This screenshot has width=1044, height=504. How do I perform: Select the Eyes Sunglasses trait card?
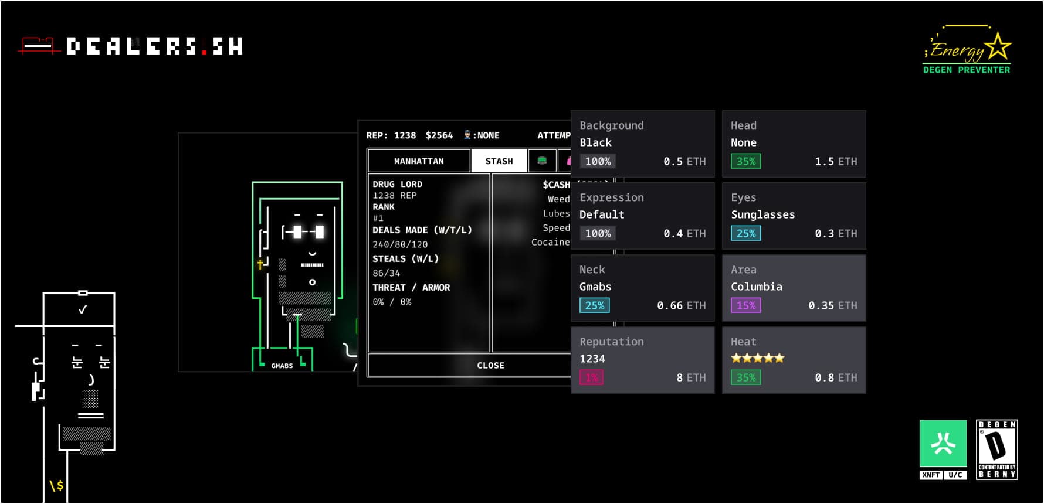pos(794,216)
